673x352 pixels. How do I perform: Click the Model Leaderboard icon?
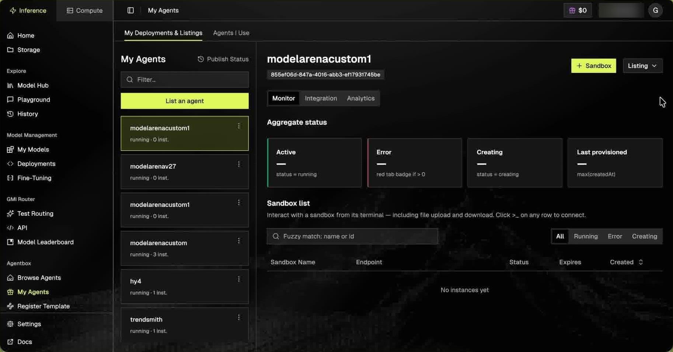coord(10,242)
